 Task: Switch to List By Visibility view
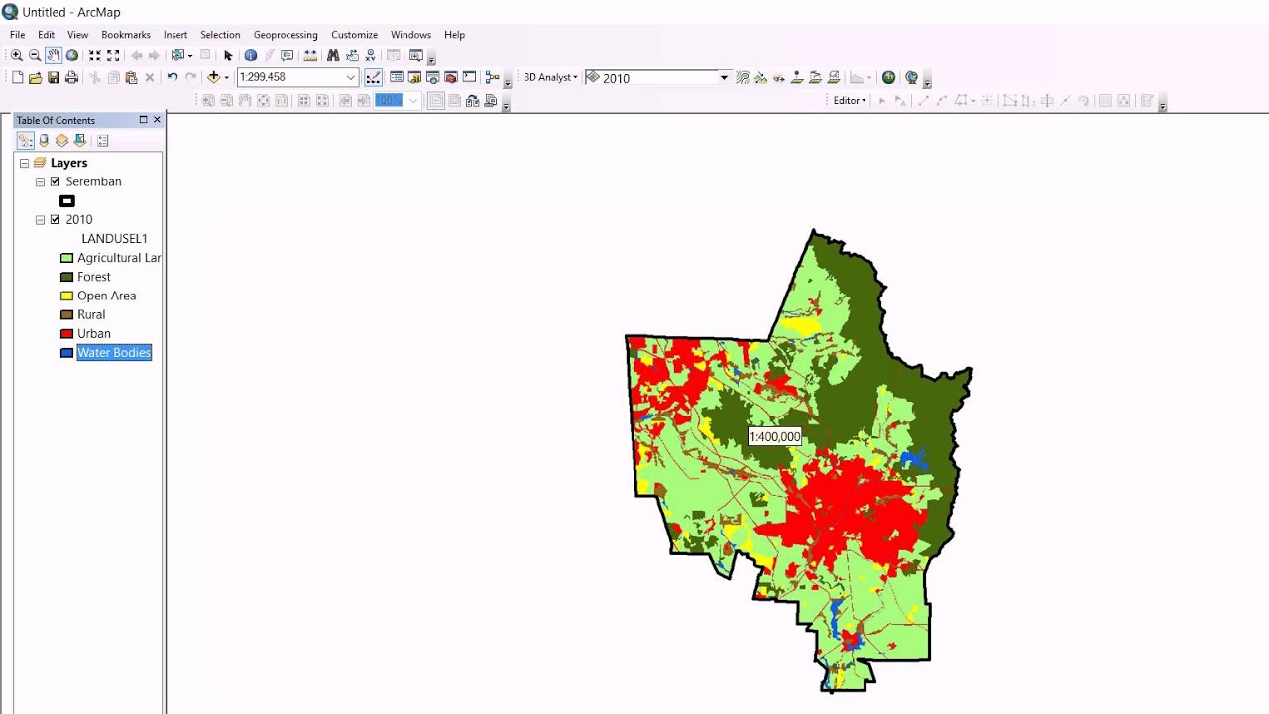(x=61, y=141)
